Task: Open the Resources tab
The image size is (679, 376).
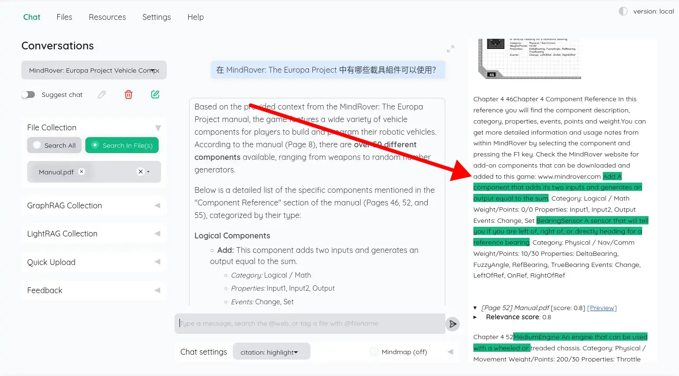Action: (107, 17)
